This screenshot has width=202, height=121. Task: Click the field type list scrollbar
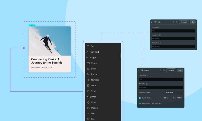point(120,55)
